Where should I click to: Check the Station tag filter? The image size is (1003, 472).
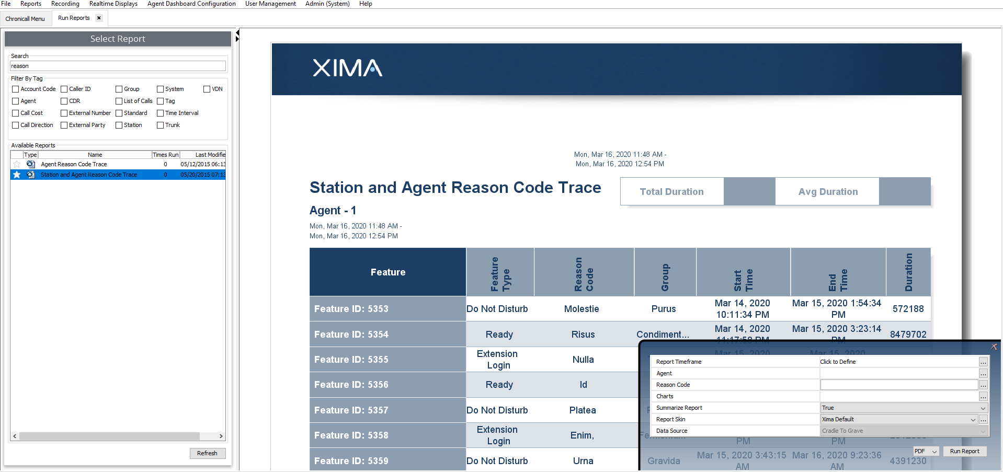(x=119, y=125)
